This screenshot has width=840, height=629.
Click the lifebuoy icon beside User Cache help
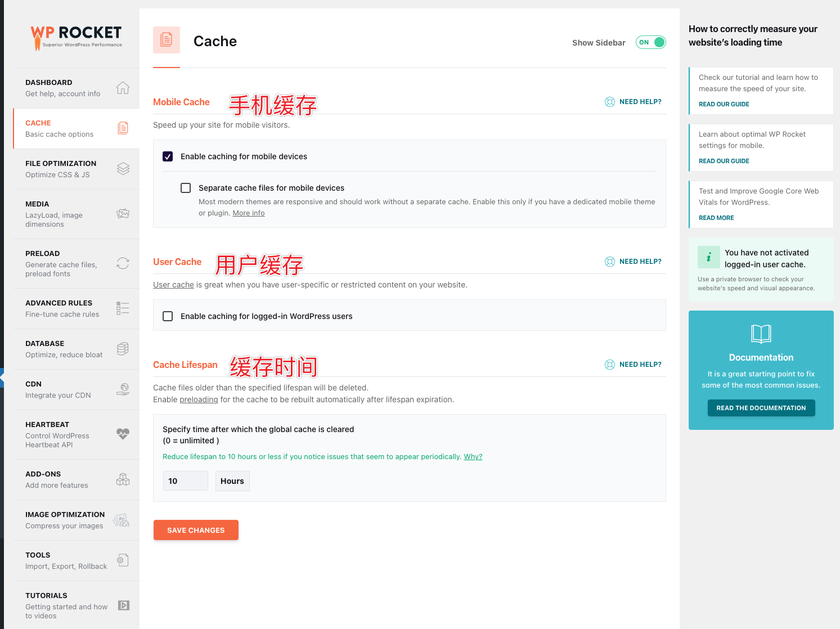point(610,262)
